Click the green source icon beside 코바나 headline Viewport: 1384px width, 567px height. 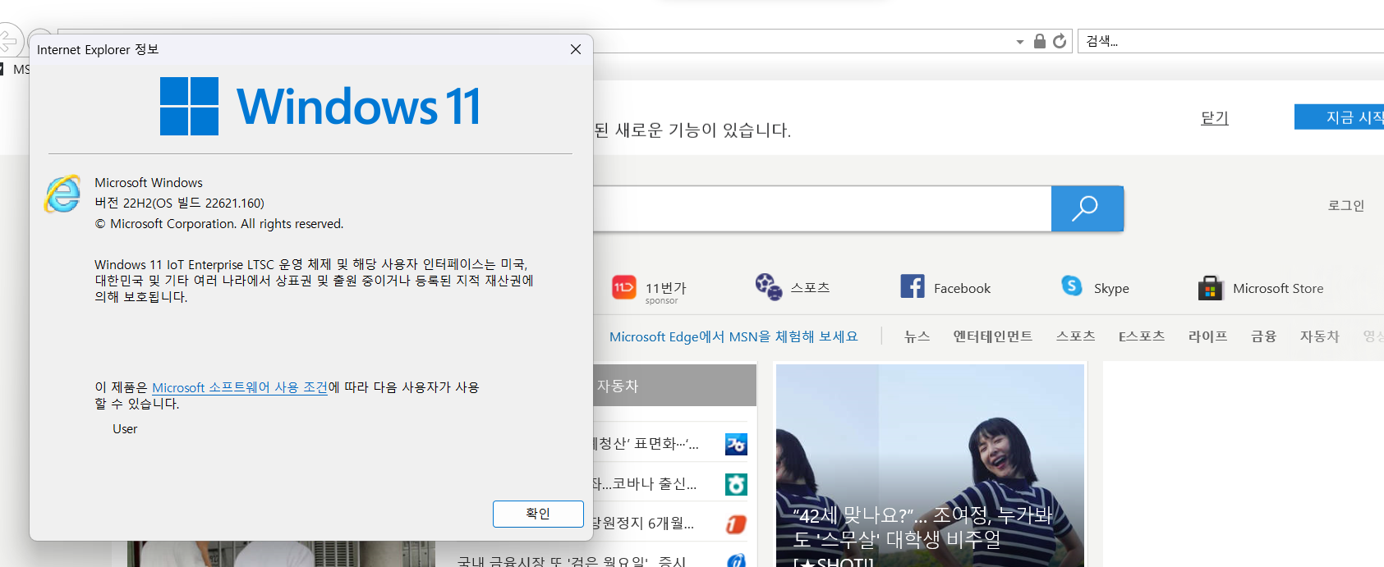[736, 484]
